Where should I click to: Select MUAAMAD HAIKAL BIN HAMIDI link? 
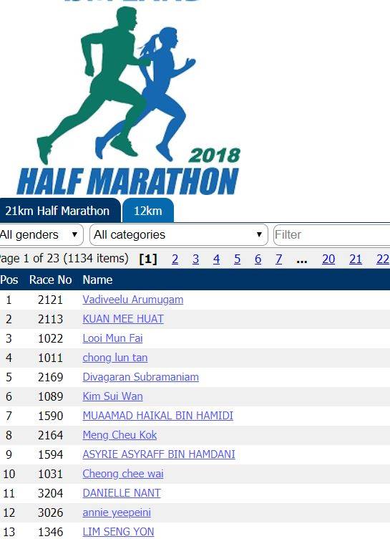[157, 415]
